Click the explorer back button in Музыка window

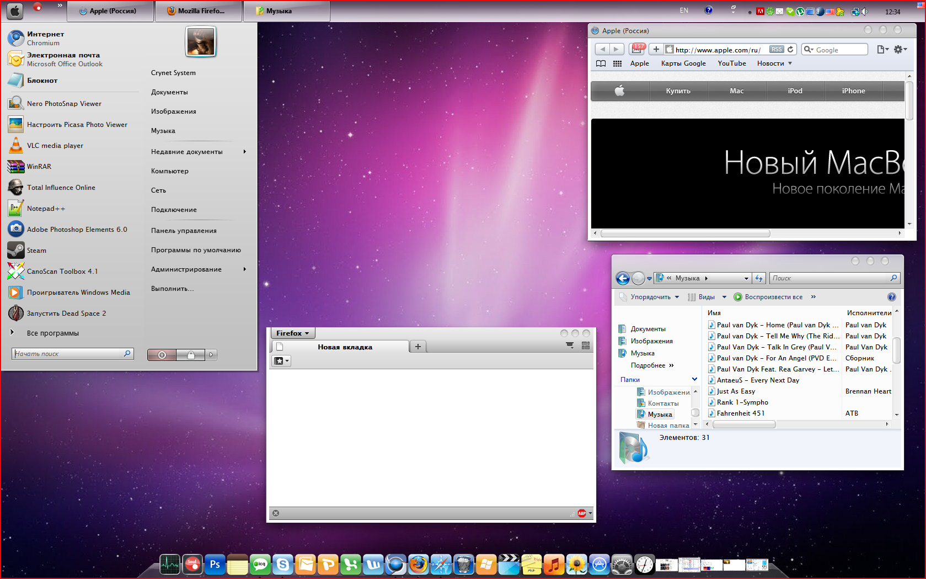(x=623, y=278)
